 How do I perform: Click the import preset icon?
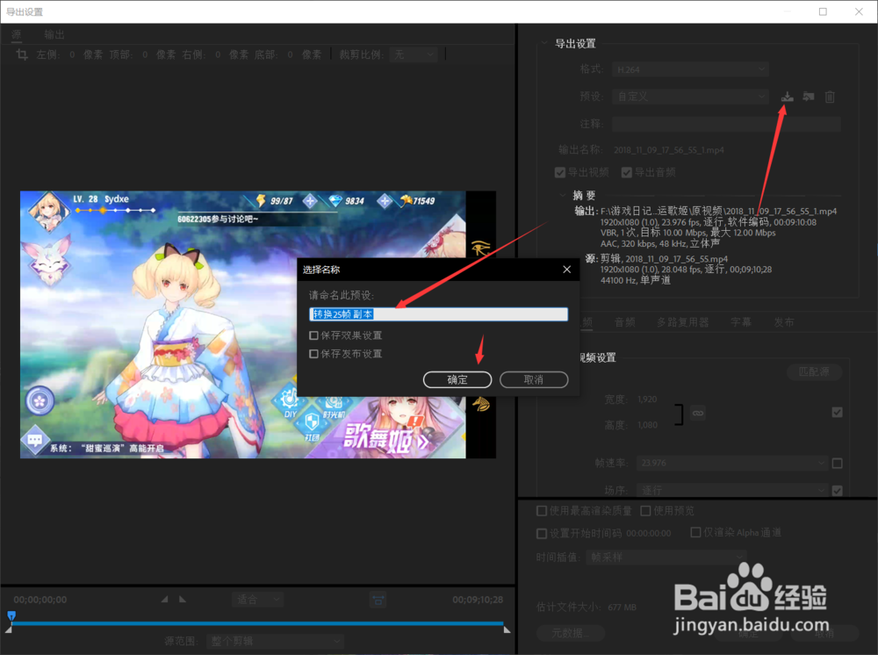(x=808, y=97)
